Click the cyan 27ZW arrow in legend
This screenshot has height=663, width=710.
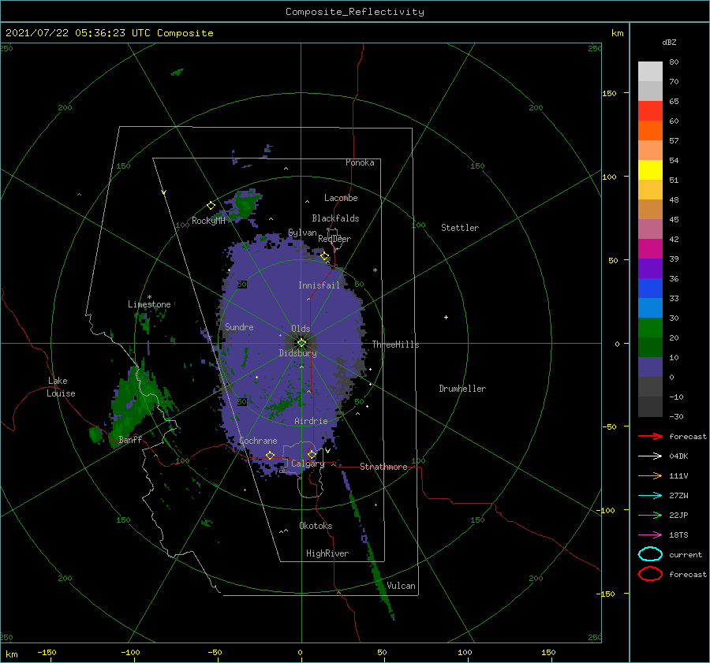click(650, 496)
